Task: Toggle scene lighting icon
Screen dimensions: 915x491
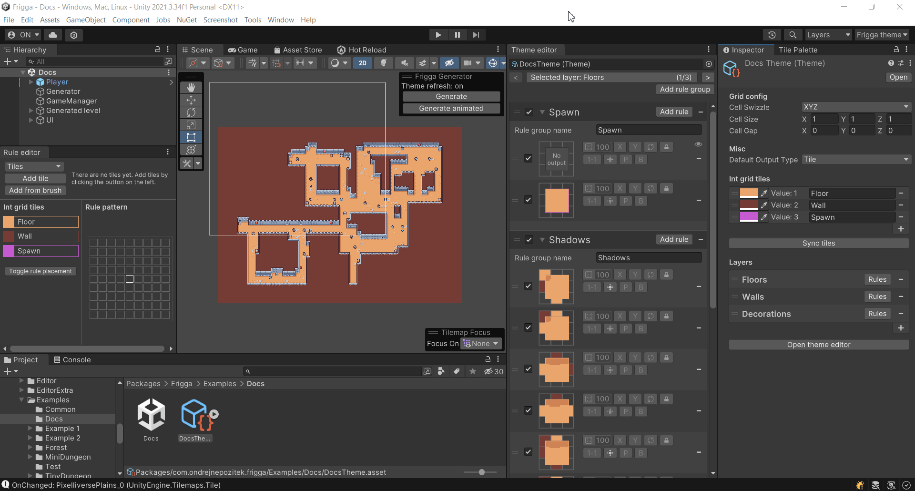Action: [x=383, y=63]
